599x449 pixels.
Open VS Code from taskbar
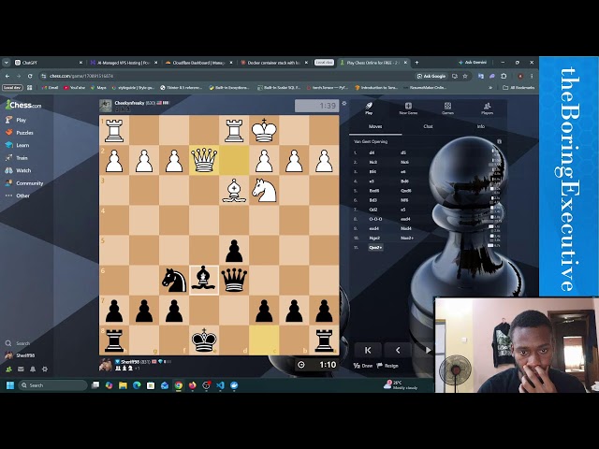point(220,385)
